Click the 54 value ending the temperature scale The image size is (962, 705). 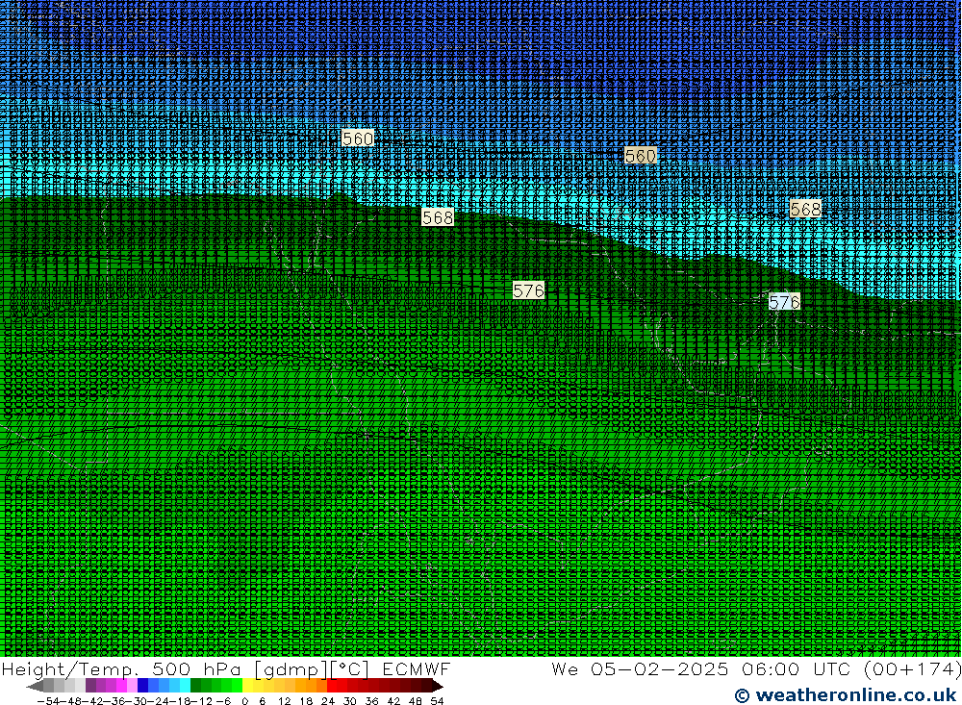click(437, 701)
